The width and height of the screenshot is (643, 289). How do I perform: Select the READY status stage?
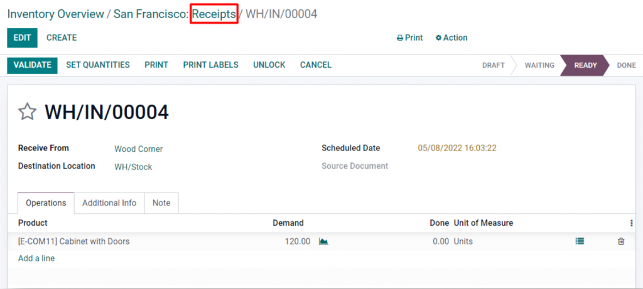click(585, 65)
